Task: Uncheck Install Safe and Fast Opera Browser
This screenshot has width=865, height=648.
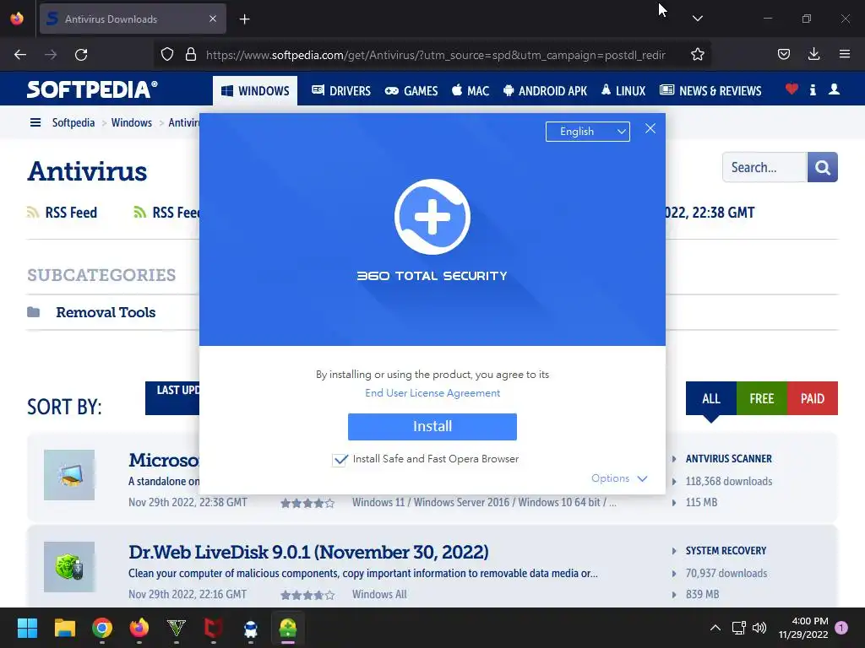Action: coord(340,460)
